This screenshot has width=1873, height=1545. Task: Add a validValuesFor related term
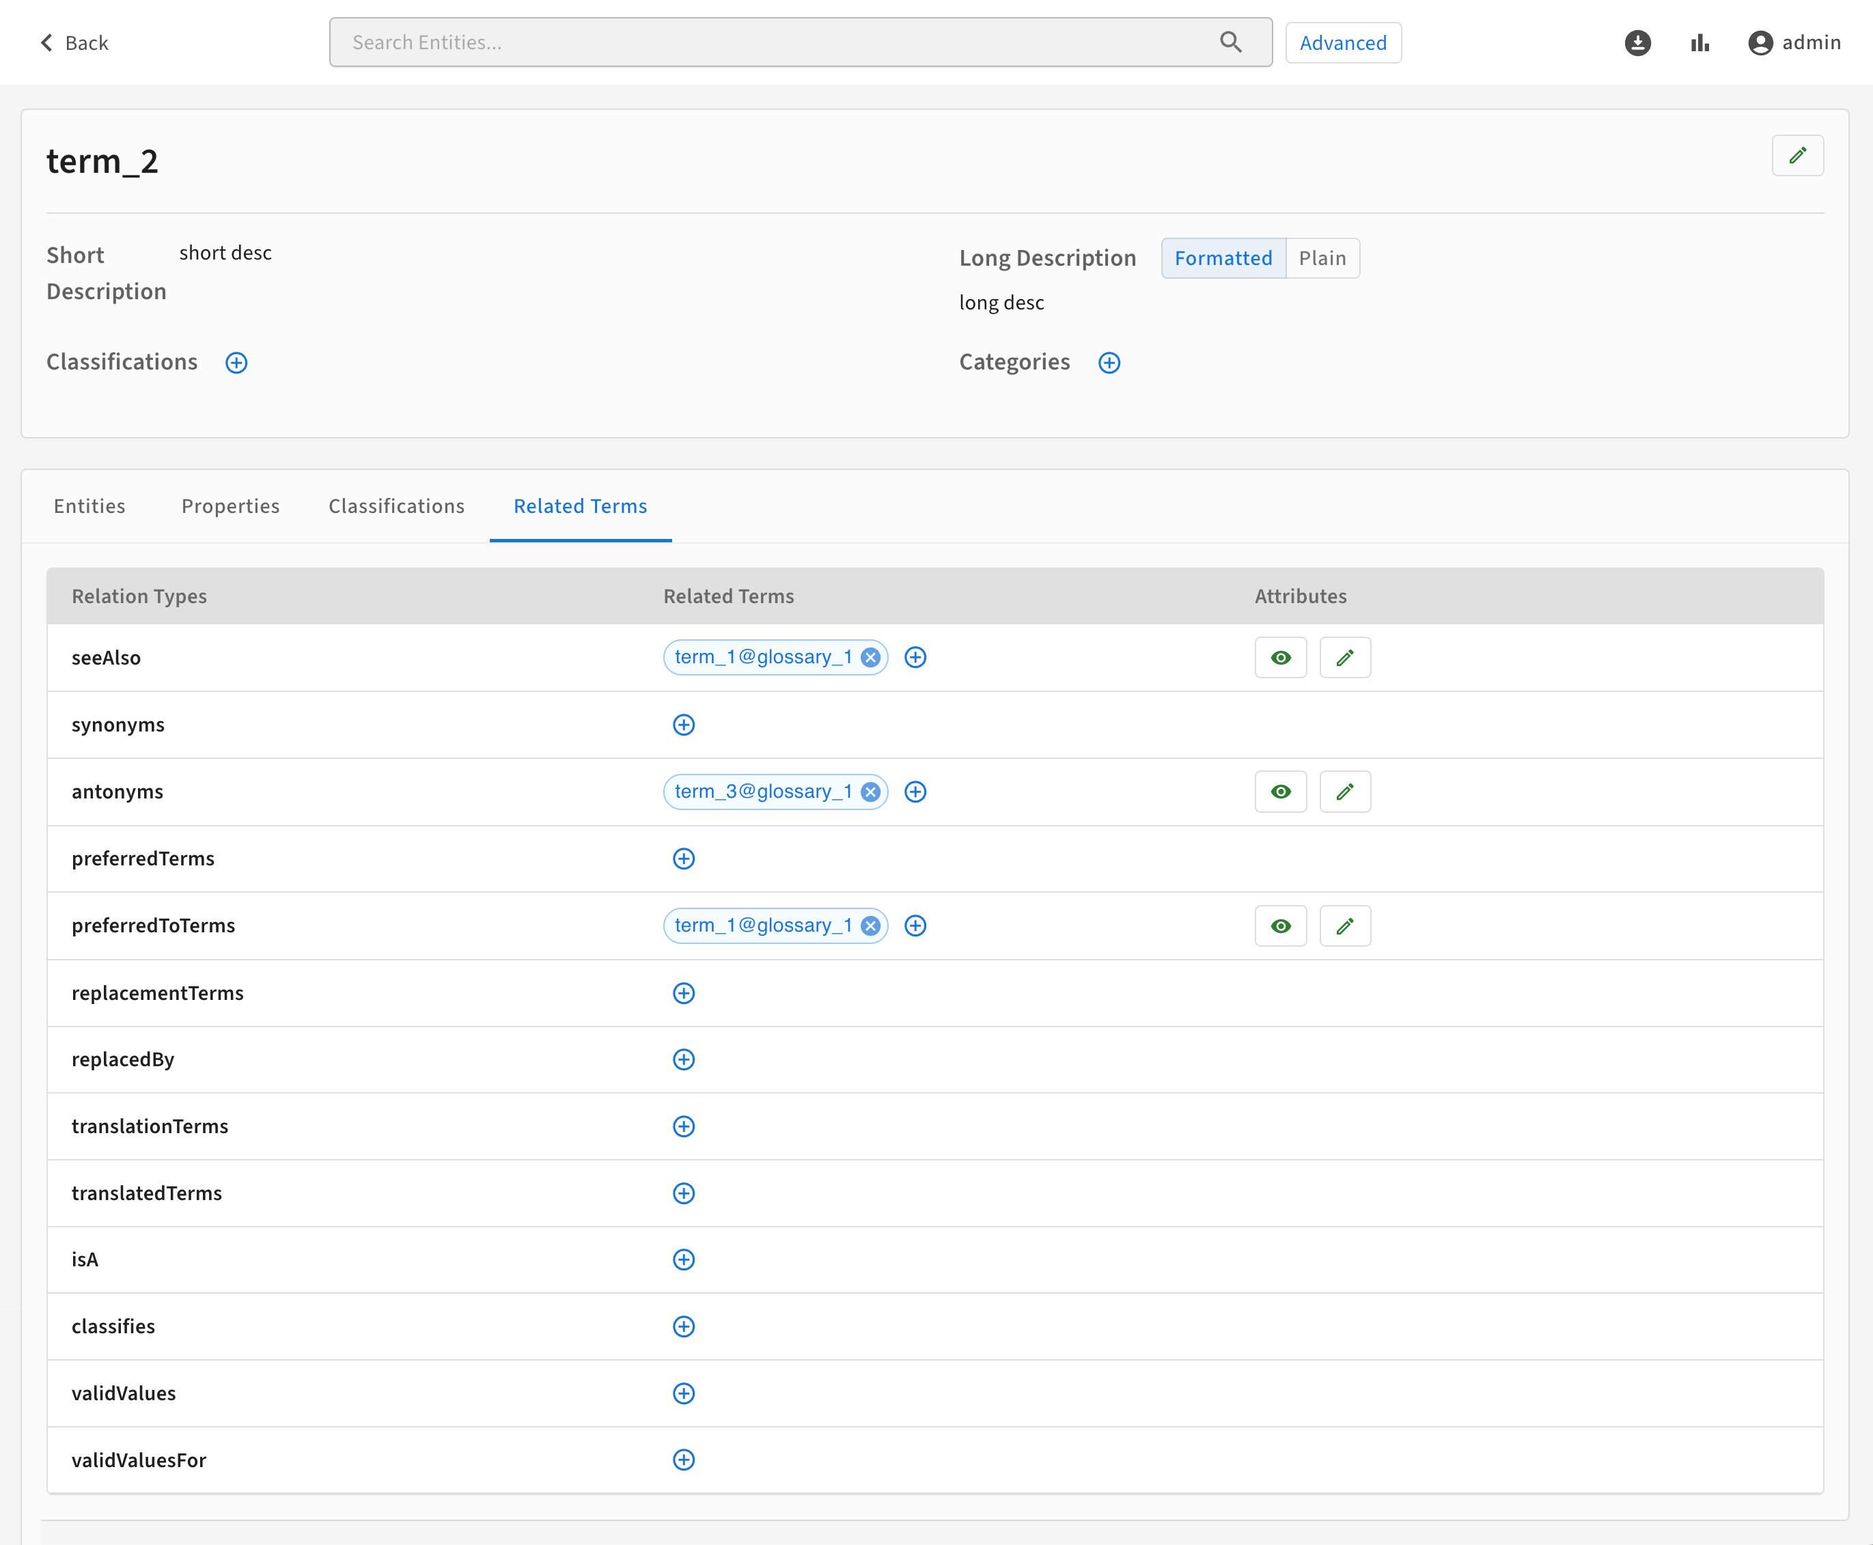pos(683,1460)
